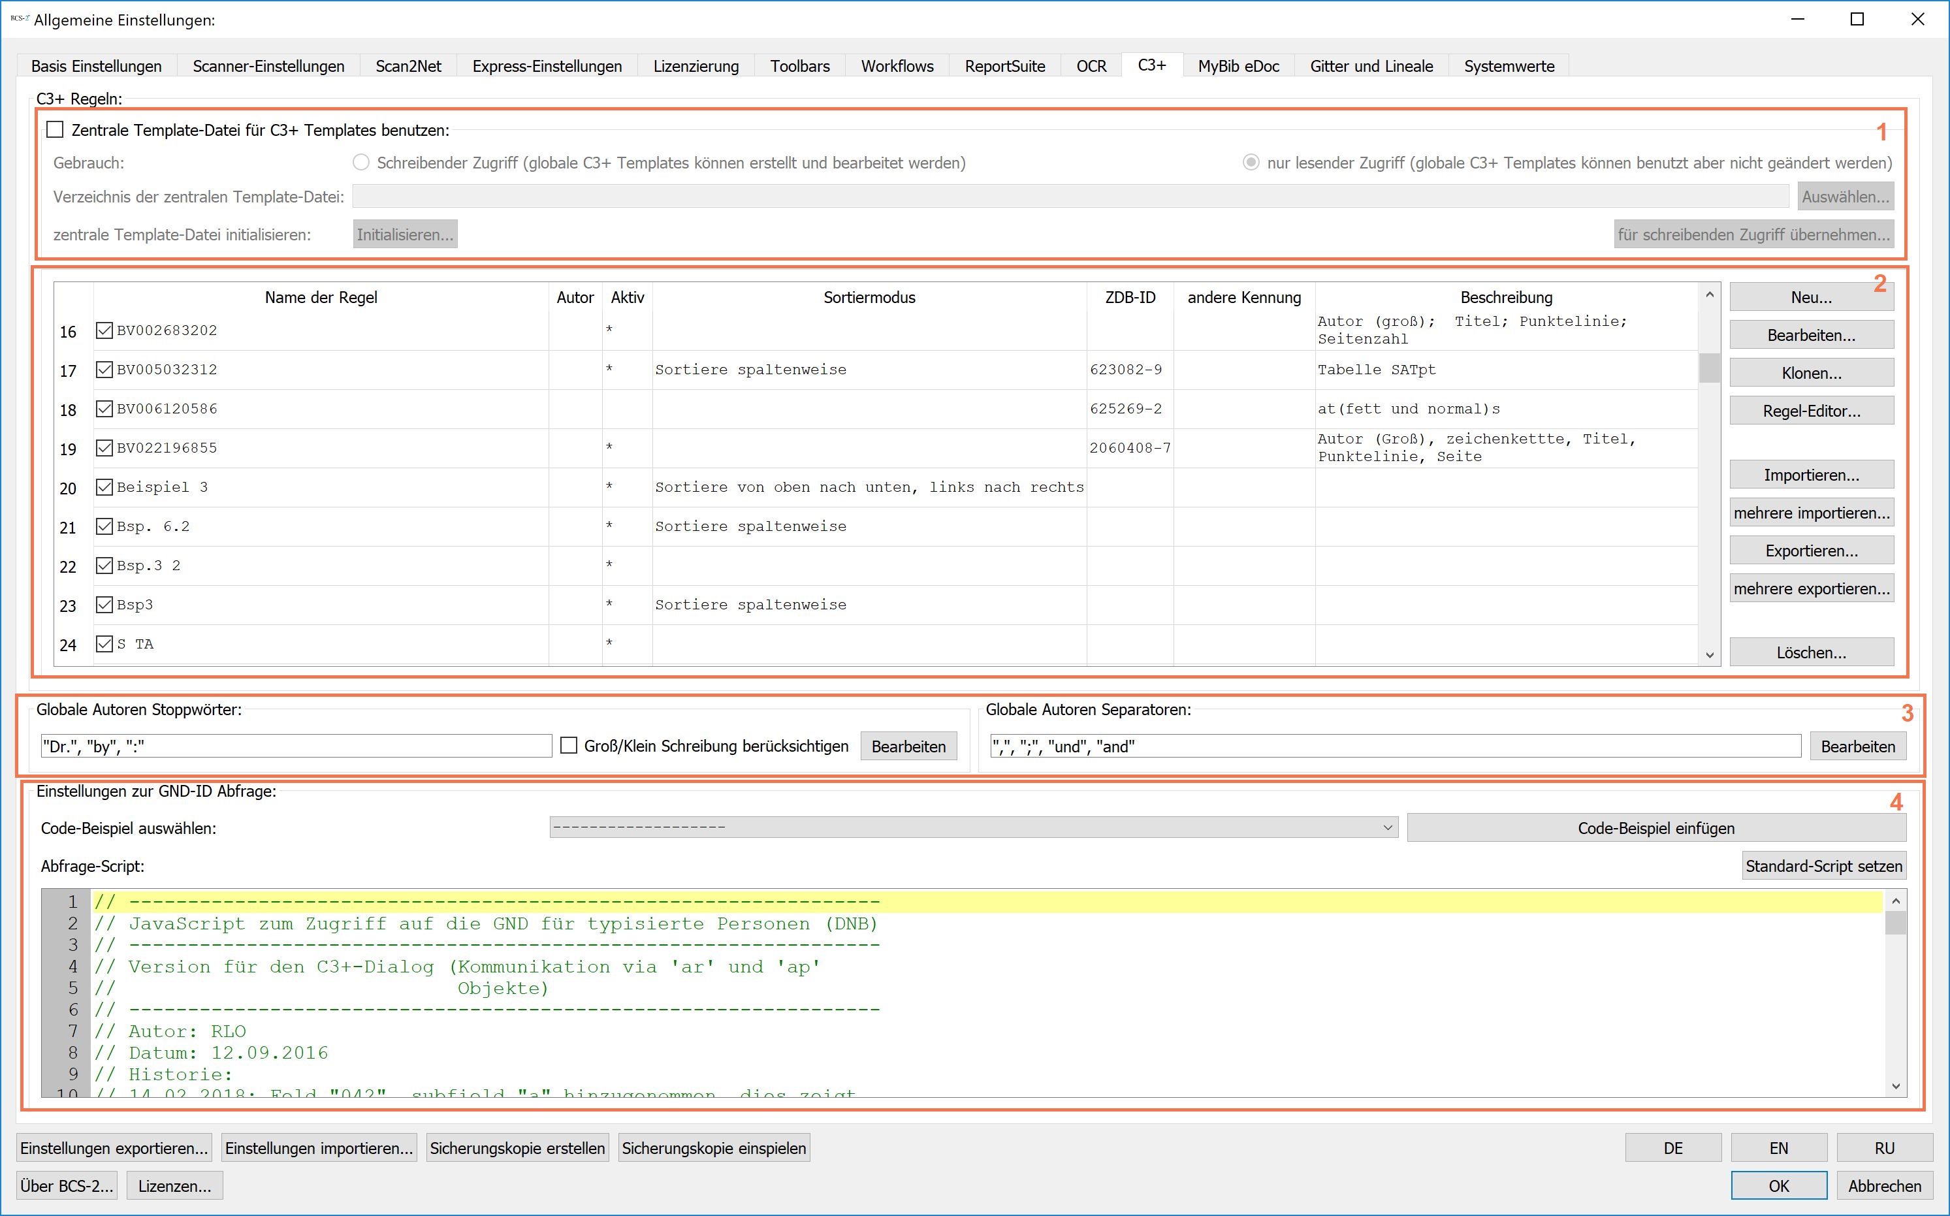Switch language to DE
Screen dimensions: 1950x1216
pyautogui.click(x=1672, y=1147)
